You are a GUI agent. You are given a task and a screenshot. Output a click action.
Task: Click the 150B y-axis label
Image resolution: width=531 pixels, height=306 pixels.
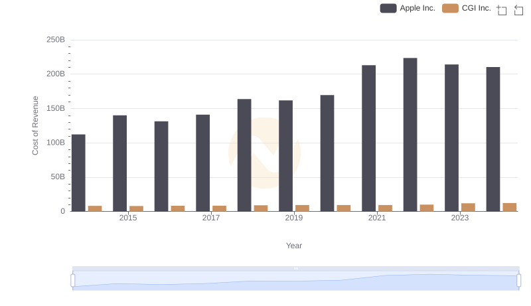click(56, 108)
